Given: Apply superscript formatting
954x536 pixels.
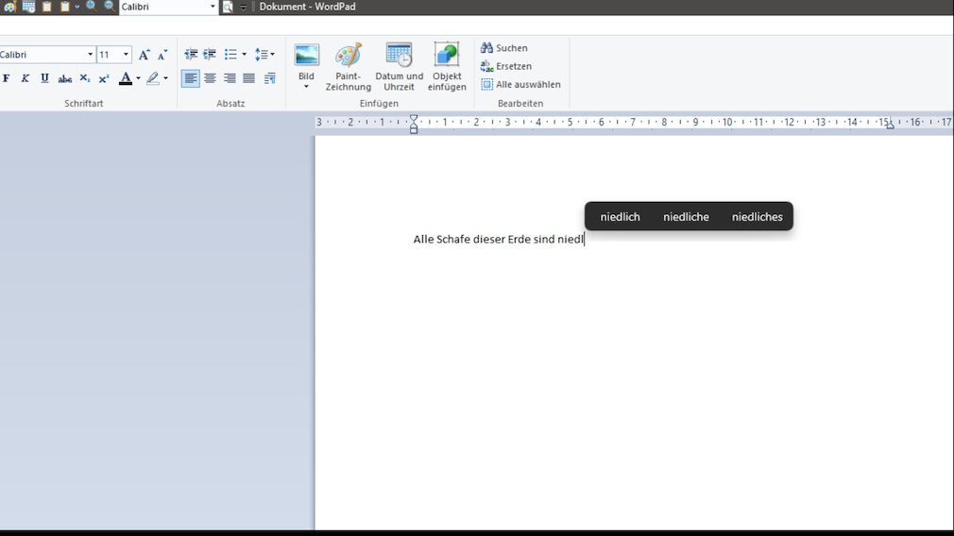Looking at the screenshot, I should (104, 78).
